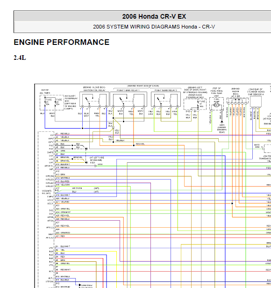Screen dimensions: 271x288
Task: Click the 'FUEL TANK UNIT' label
Action: click(217, 94)
